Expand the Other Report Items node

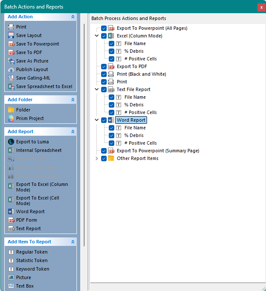tap(97, 158)
